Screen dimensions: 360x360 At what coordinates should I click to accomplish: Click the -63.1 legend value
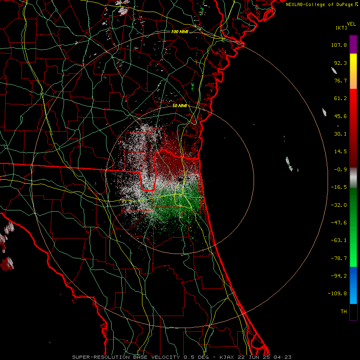click(x=339, y=240)
